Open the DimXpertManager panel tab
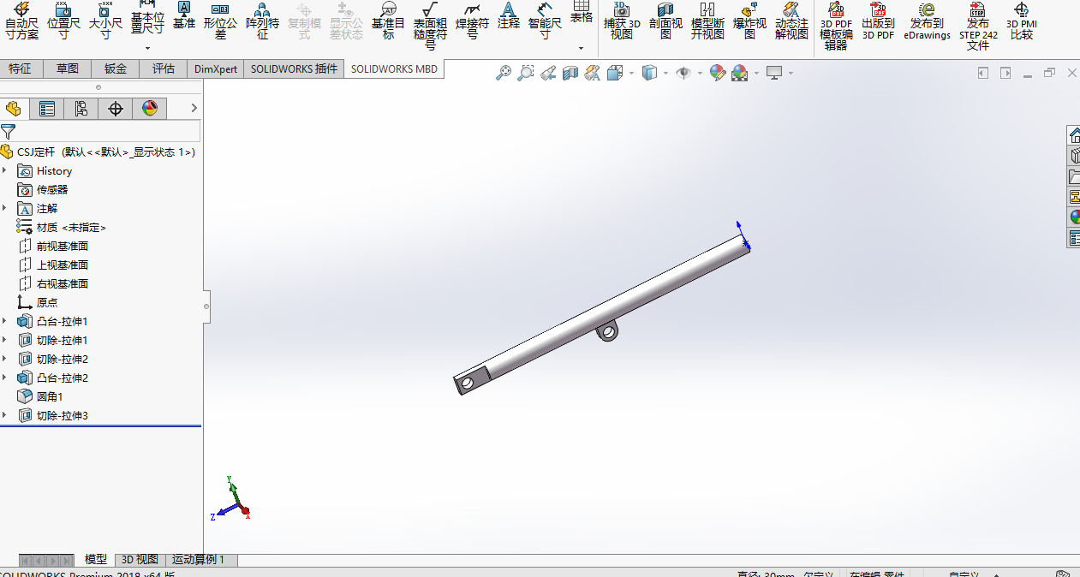The image size is (1080, 577). (116, 108)
